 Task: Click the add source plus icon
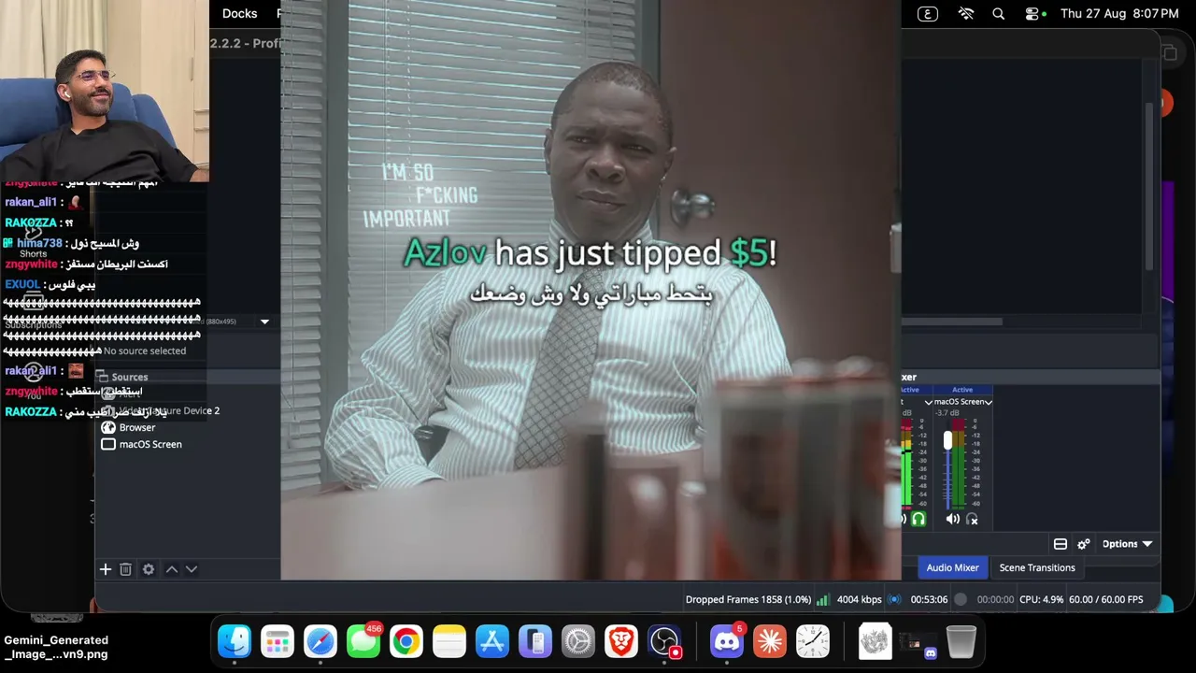(106, 569)
